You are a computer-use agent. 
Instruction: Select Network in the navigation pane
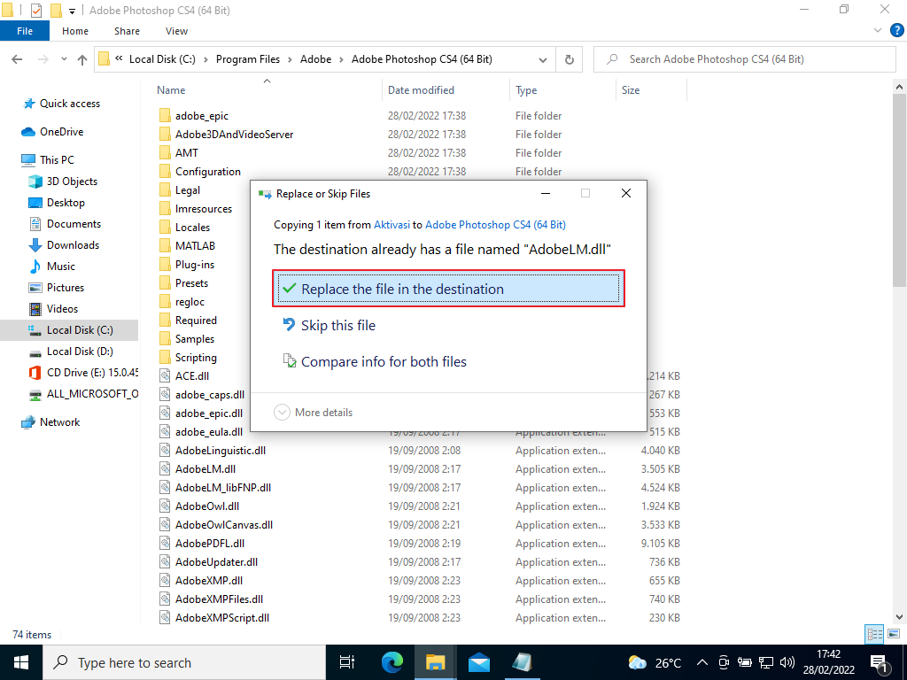coord(58,421)
